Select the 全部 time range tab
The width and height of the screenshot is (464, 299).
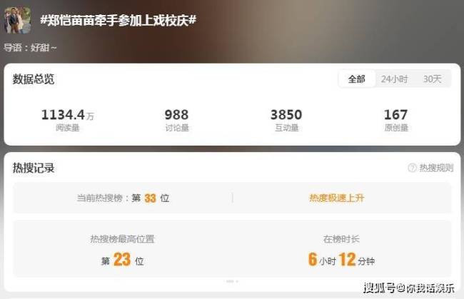coord(357,79)
